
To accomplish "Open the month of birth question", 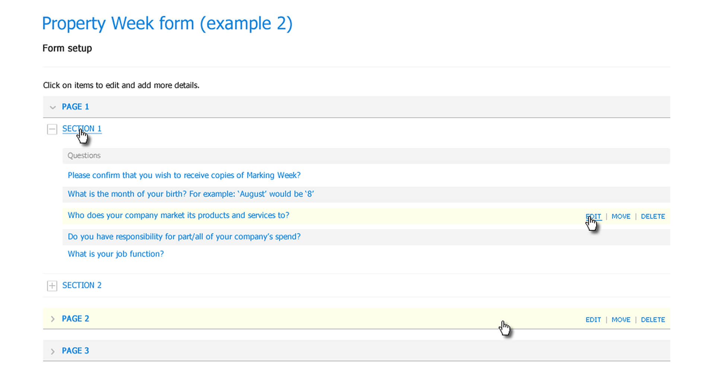I will pos(191,194).
